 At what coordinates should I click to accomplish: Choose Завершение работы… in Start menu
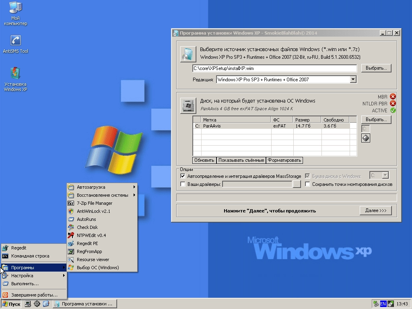pyautogui.click(x=34, y=295)
